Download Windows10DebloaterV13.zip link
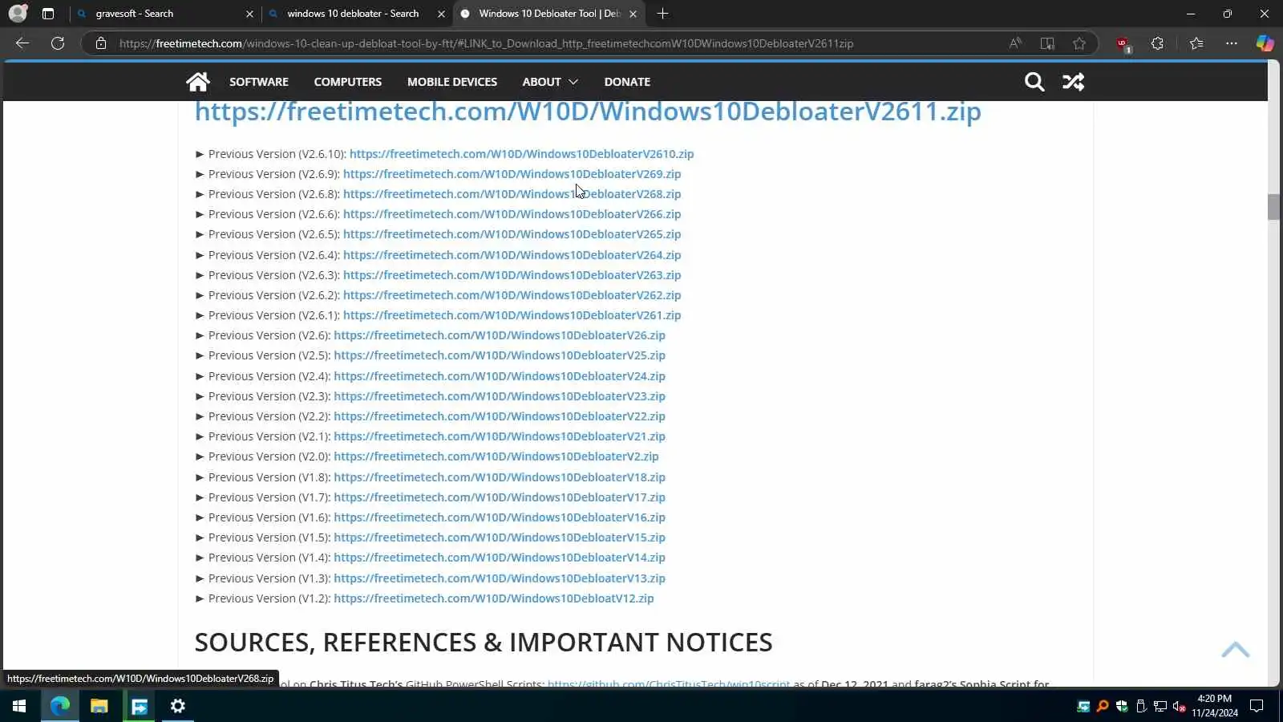The height and width of the screenshot is (722, 1283). [500, 578]
